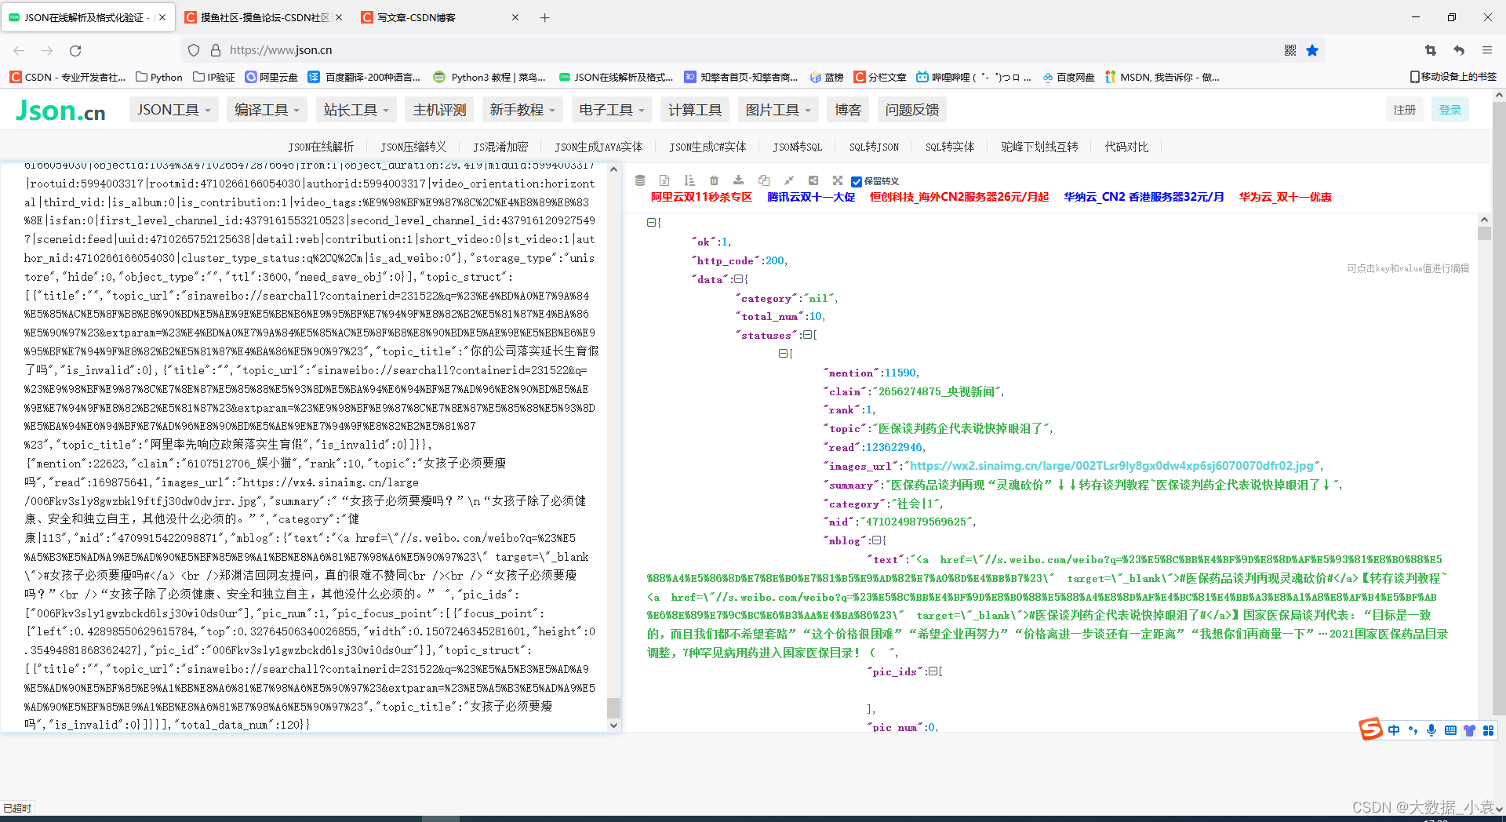Open the 编译工具 dropdown menu
This screenshot has height=822, width=1506.
click(267, 110)
